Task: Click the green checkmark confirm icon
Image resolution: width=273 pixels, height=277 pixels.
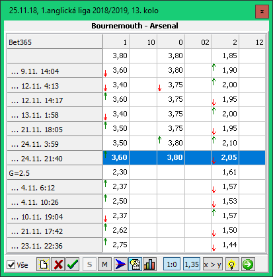Action: (x=73, y=264)
